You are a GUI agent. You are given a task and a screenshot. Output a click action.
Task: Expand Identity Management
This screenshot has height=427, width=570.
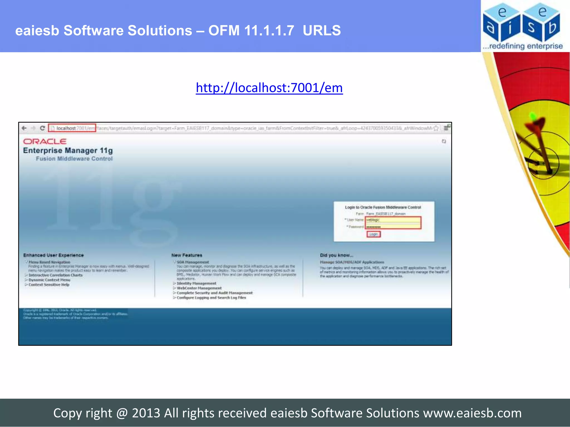tap(175, 283)
